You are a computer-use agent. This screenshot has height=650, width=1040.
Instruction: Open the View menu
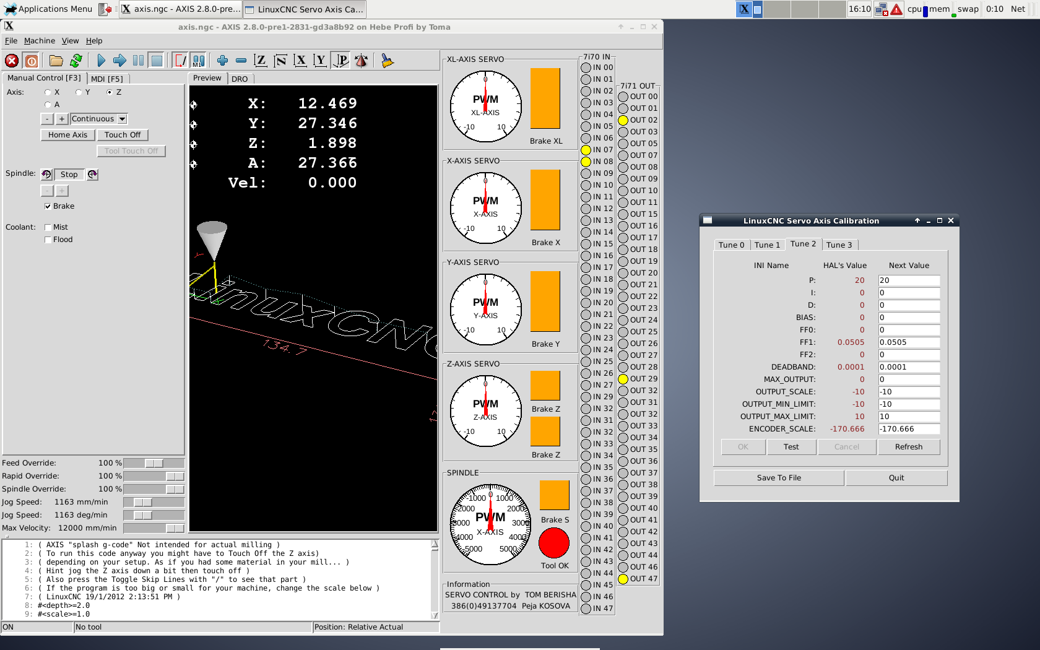point(70,41)
